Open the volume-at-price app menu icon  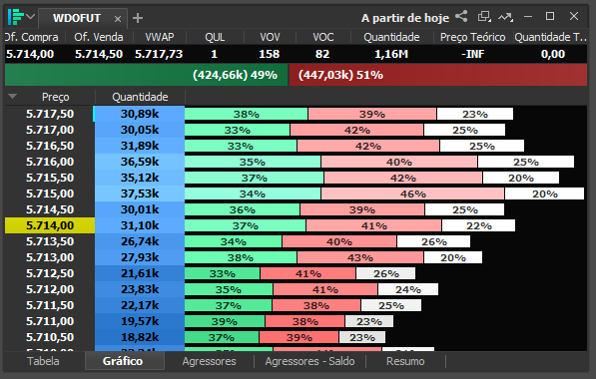tap(16, 17)
